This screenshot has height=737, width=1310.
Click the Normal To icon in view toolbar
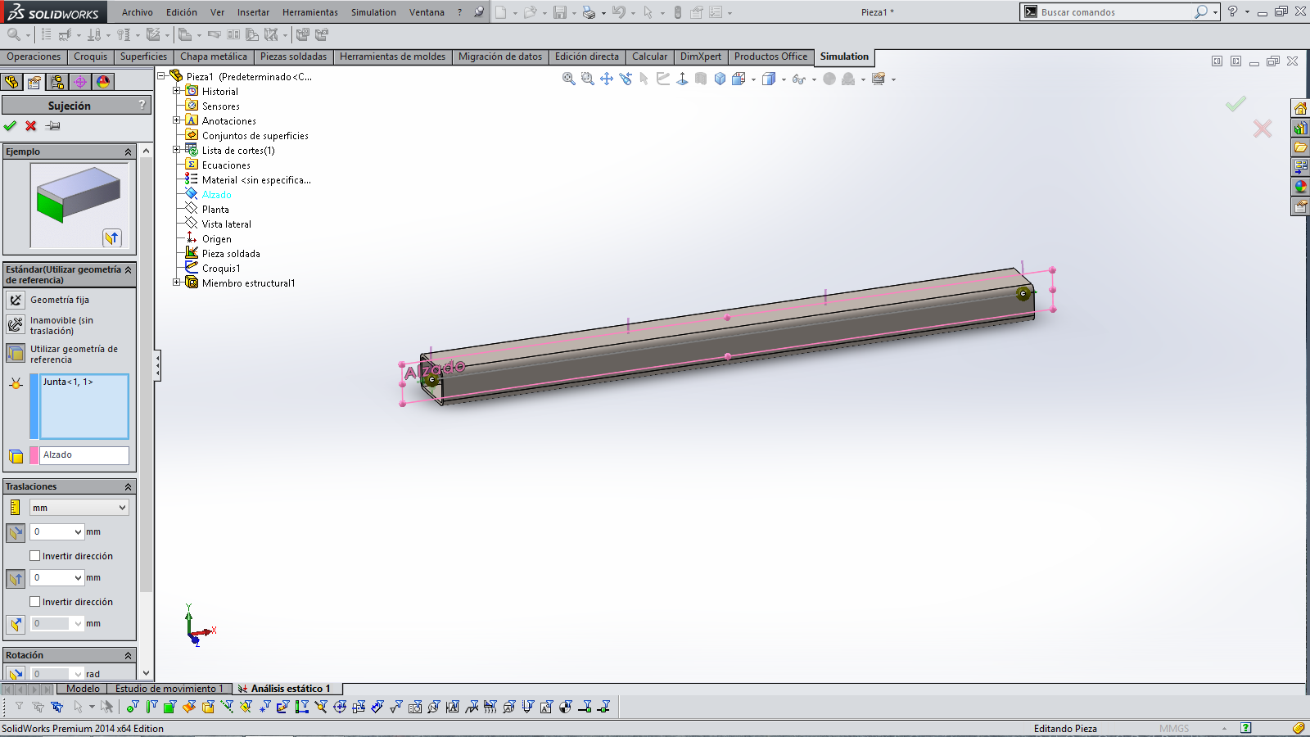682,79
